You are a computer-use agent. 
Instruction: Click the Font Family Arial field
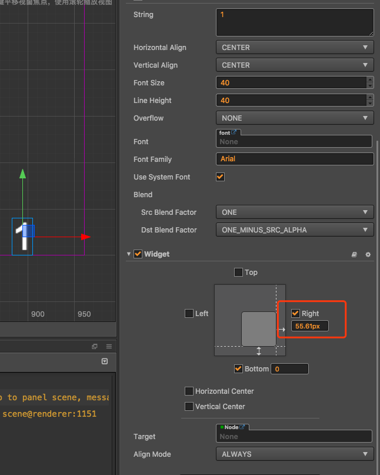tap(295, 159)
